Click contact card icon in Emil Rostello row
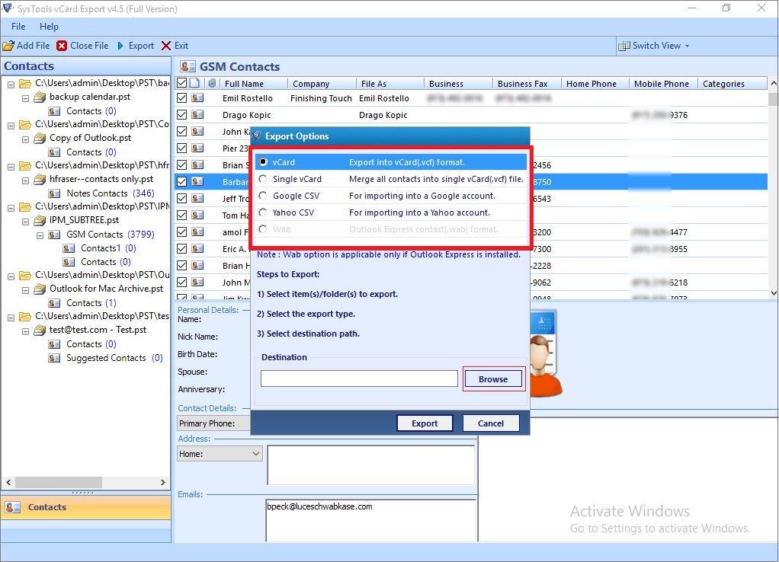Image resolution: width=779 pixels, height=562 pixels. (197, 98)
